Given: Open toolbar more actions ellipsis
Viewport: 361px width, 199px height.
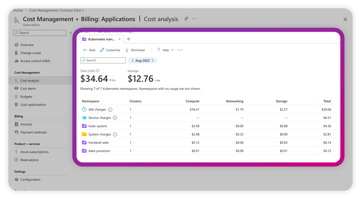Looking at the screenshot, I should coord(180,50).
